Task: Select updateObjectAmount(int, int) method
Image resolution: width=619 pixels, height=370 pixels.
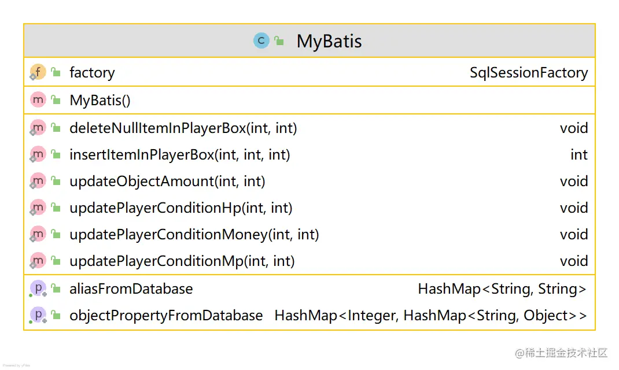Action: click(167, 182)
